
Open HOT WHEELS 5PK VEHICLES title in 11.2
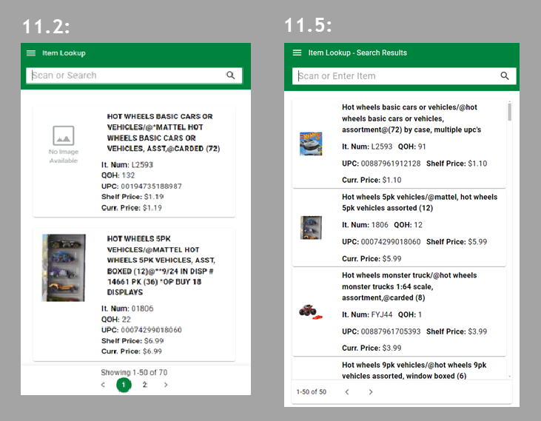click(x=161, y=266)
